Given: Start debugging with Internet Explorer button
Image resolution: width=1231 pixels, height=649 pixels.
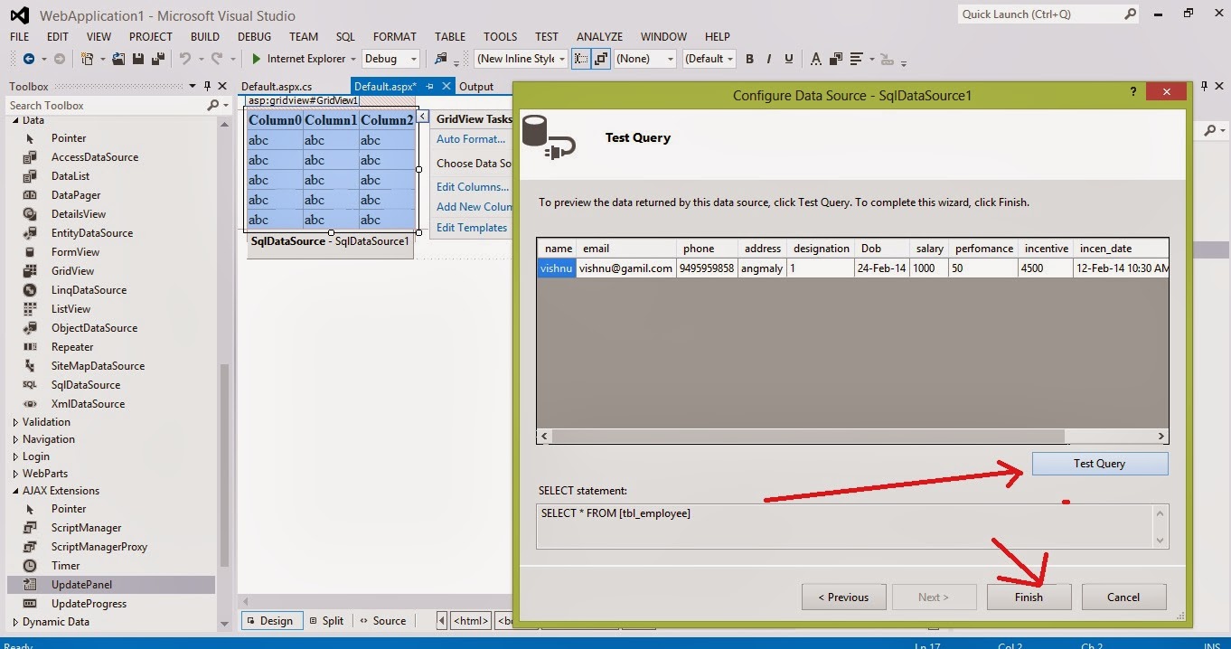Looking at the screenshot, I should (298, 59).
